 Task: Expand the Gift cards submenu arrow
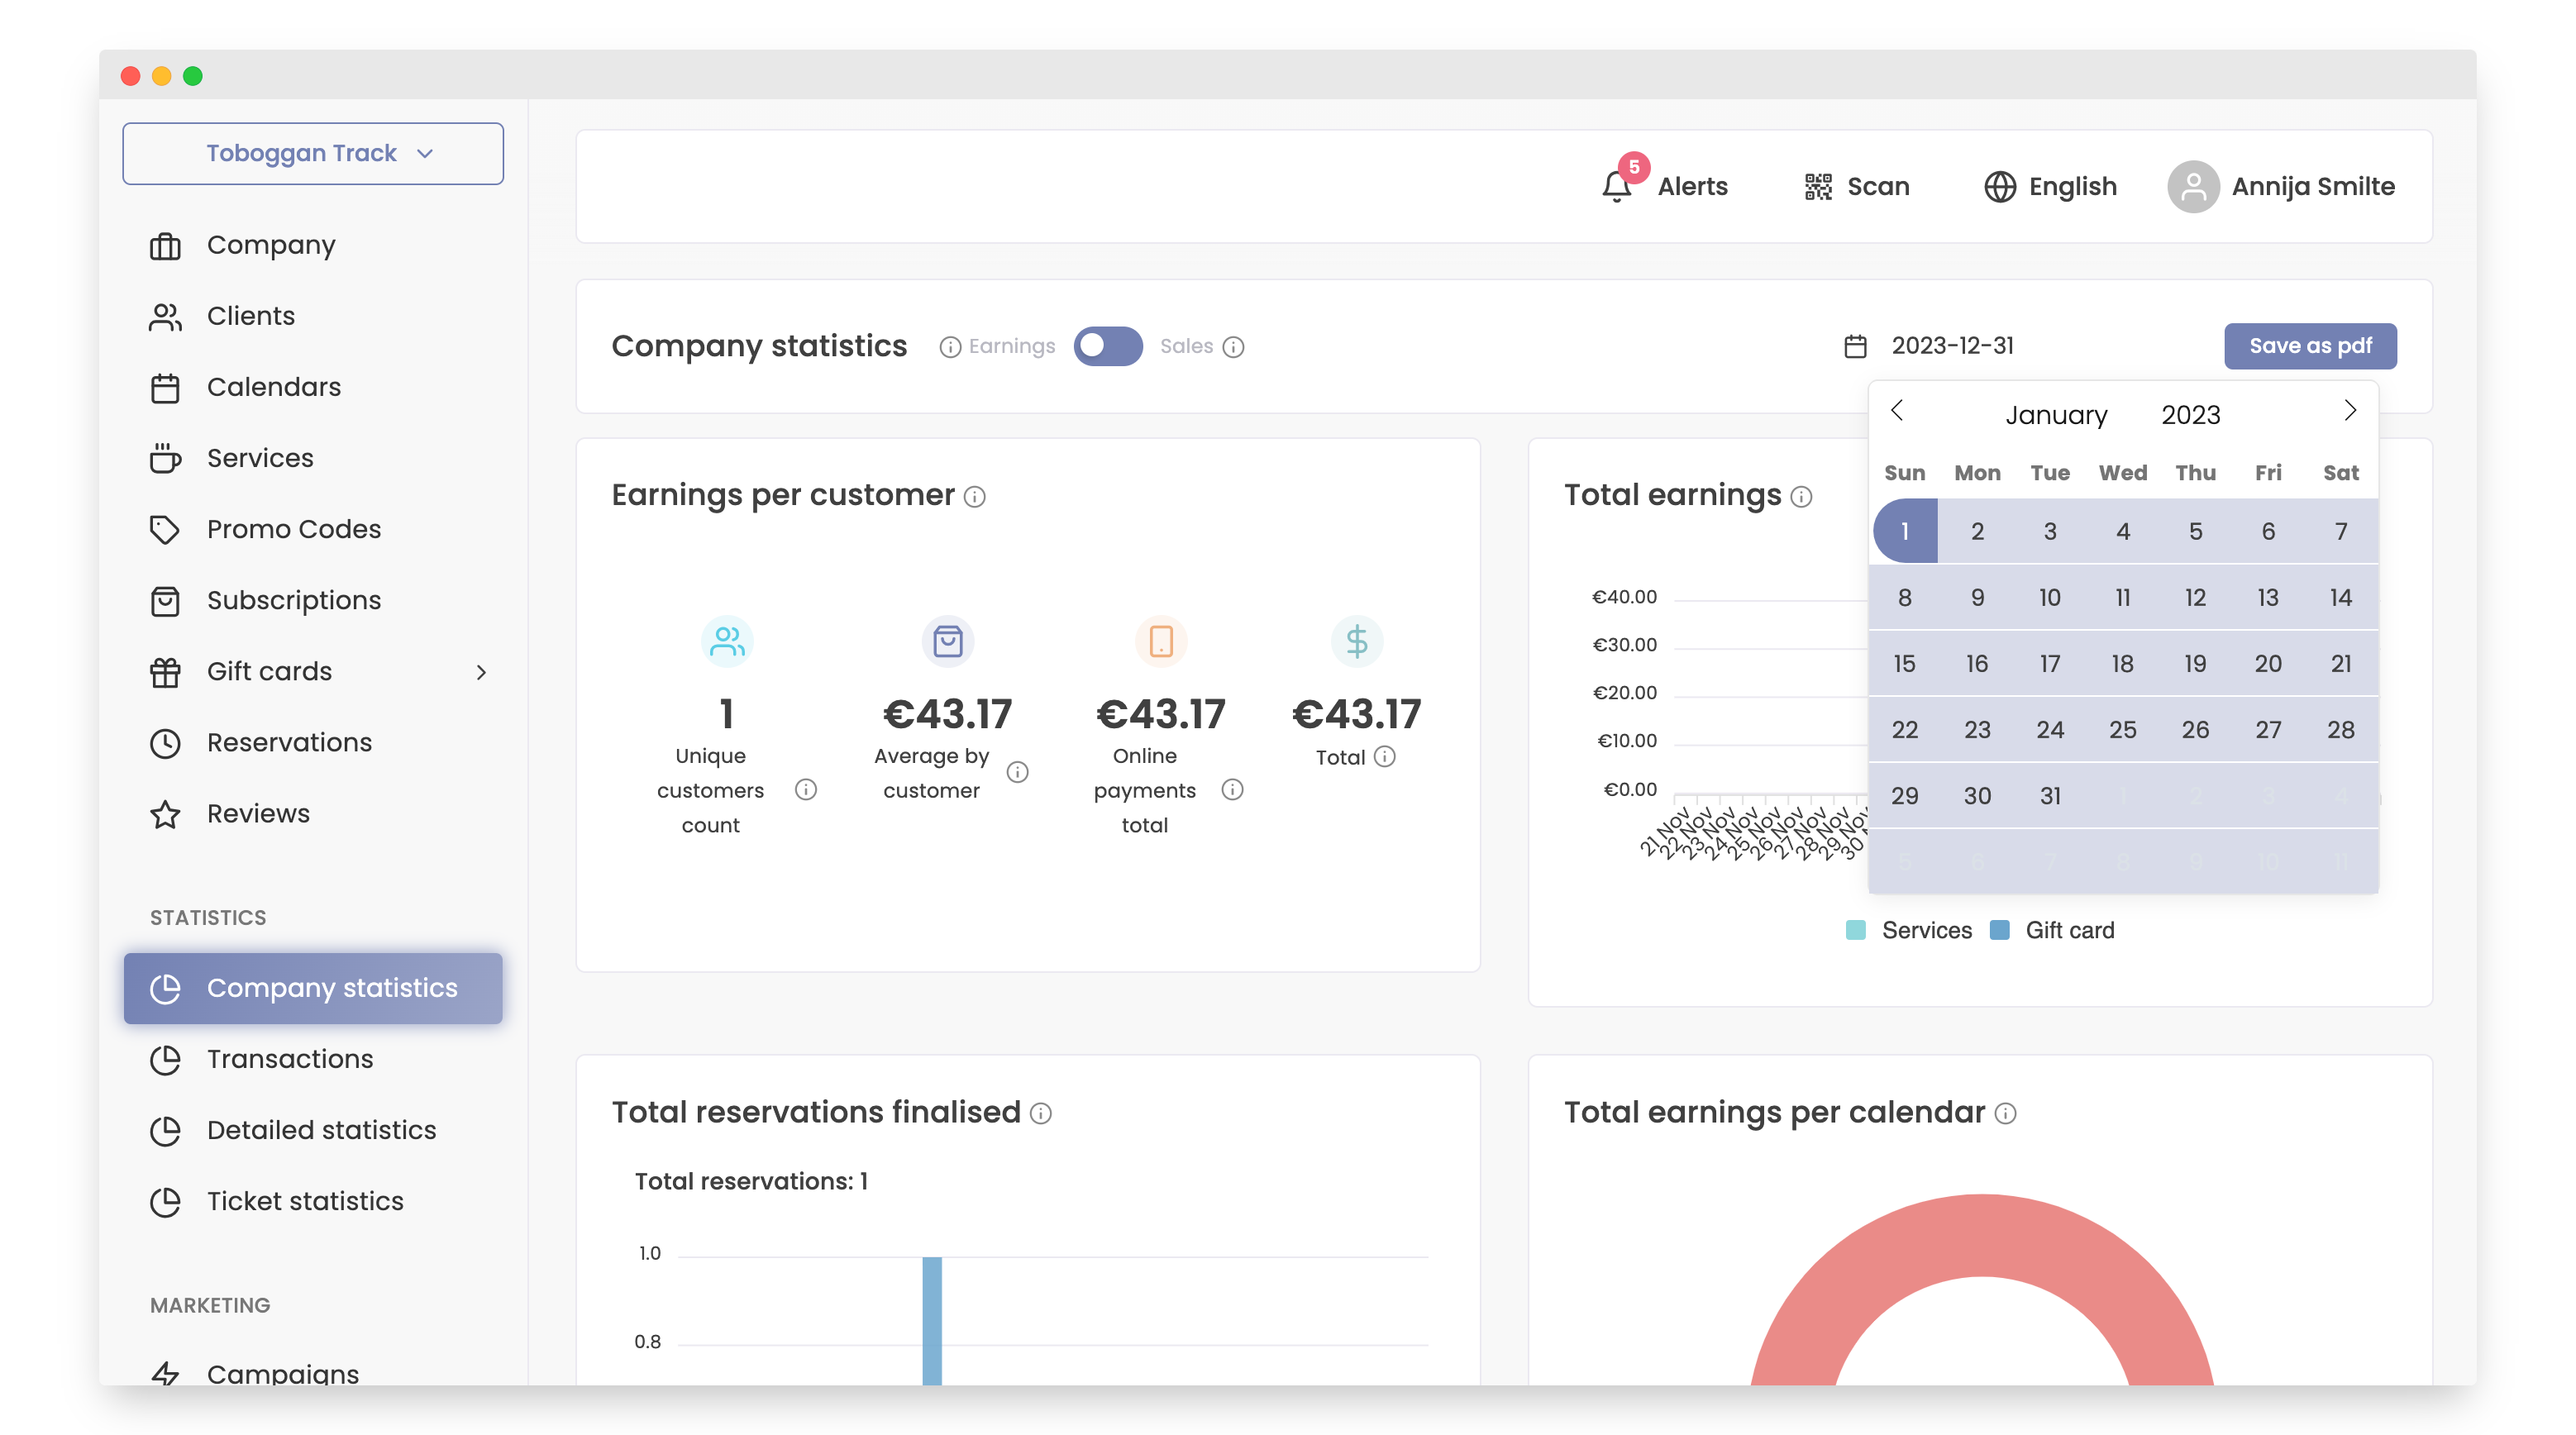click(x=481, y=672)
